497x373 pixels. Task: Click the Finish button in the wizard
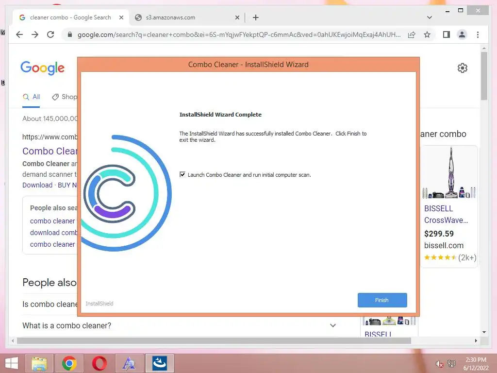(x=382, y=300)
